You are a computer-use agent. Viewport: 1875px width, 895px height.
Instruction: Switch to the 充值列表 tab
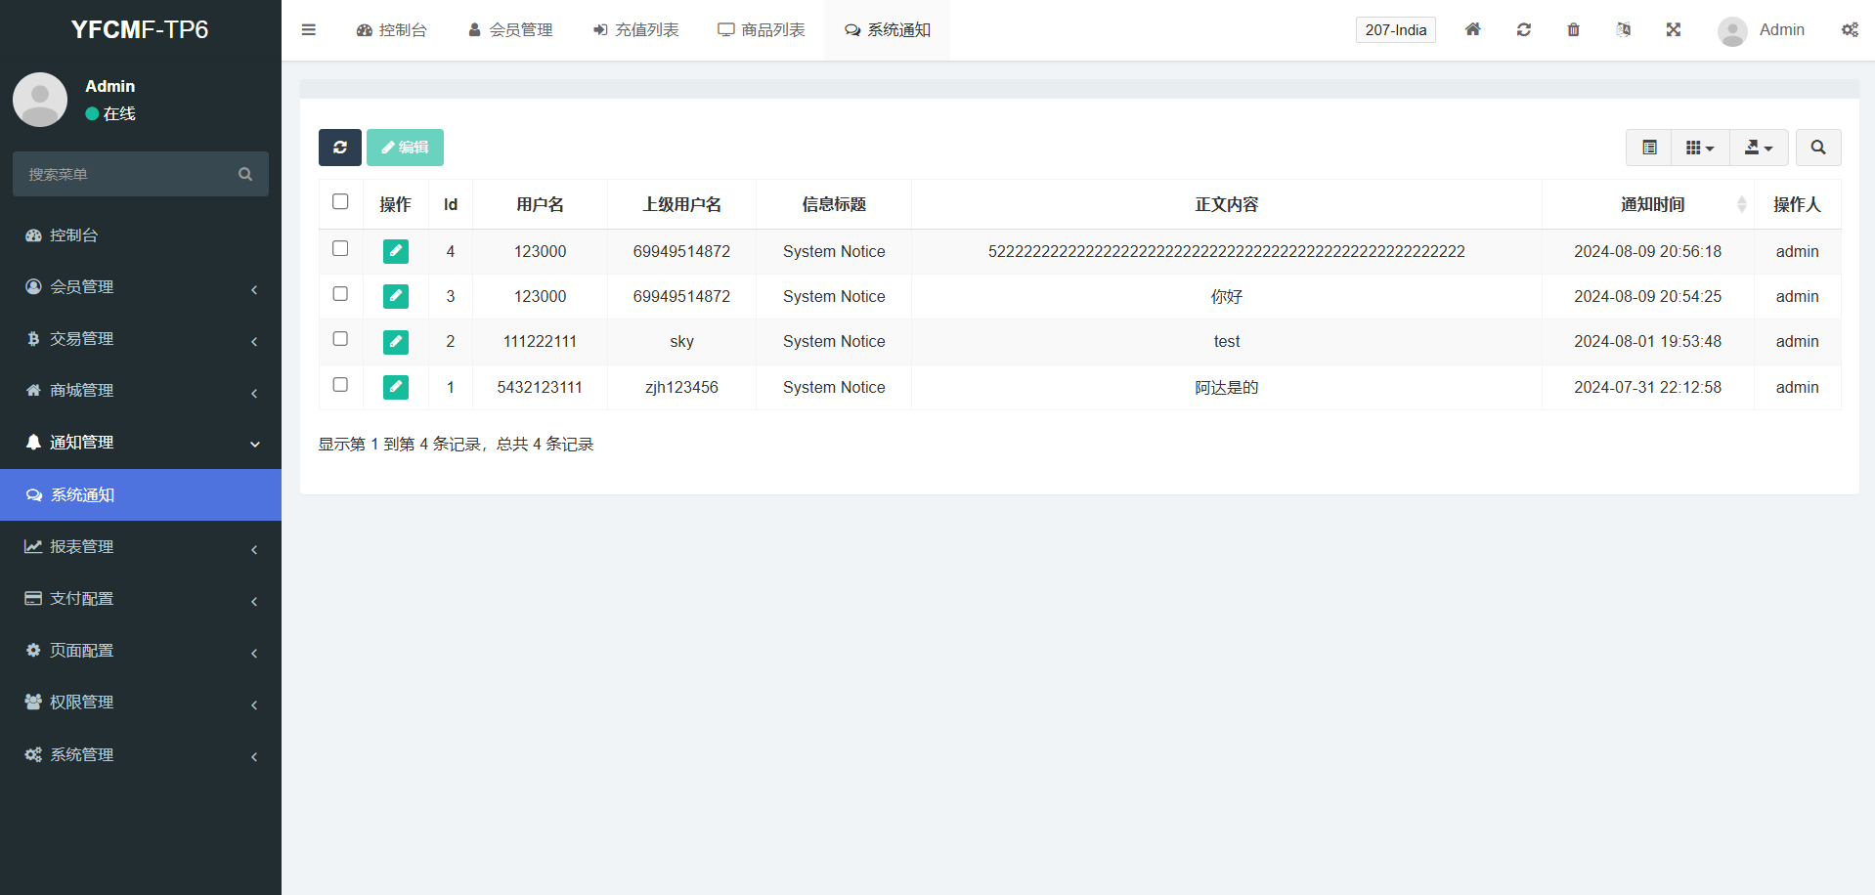(x=635, y=30)
